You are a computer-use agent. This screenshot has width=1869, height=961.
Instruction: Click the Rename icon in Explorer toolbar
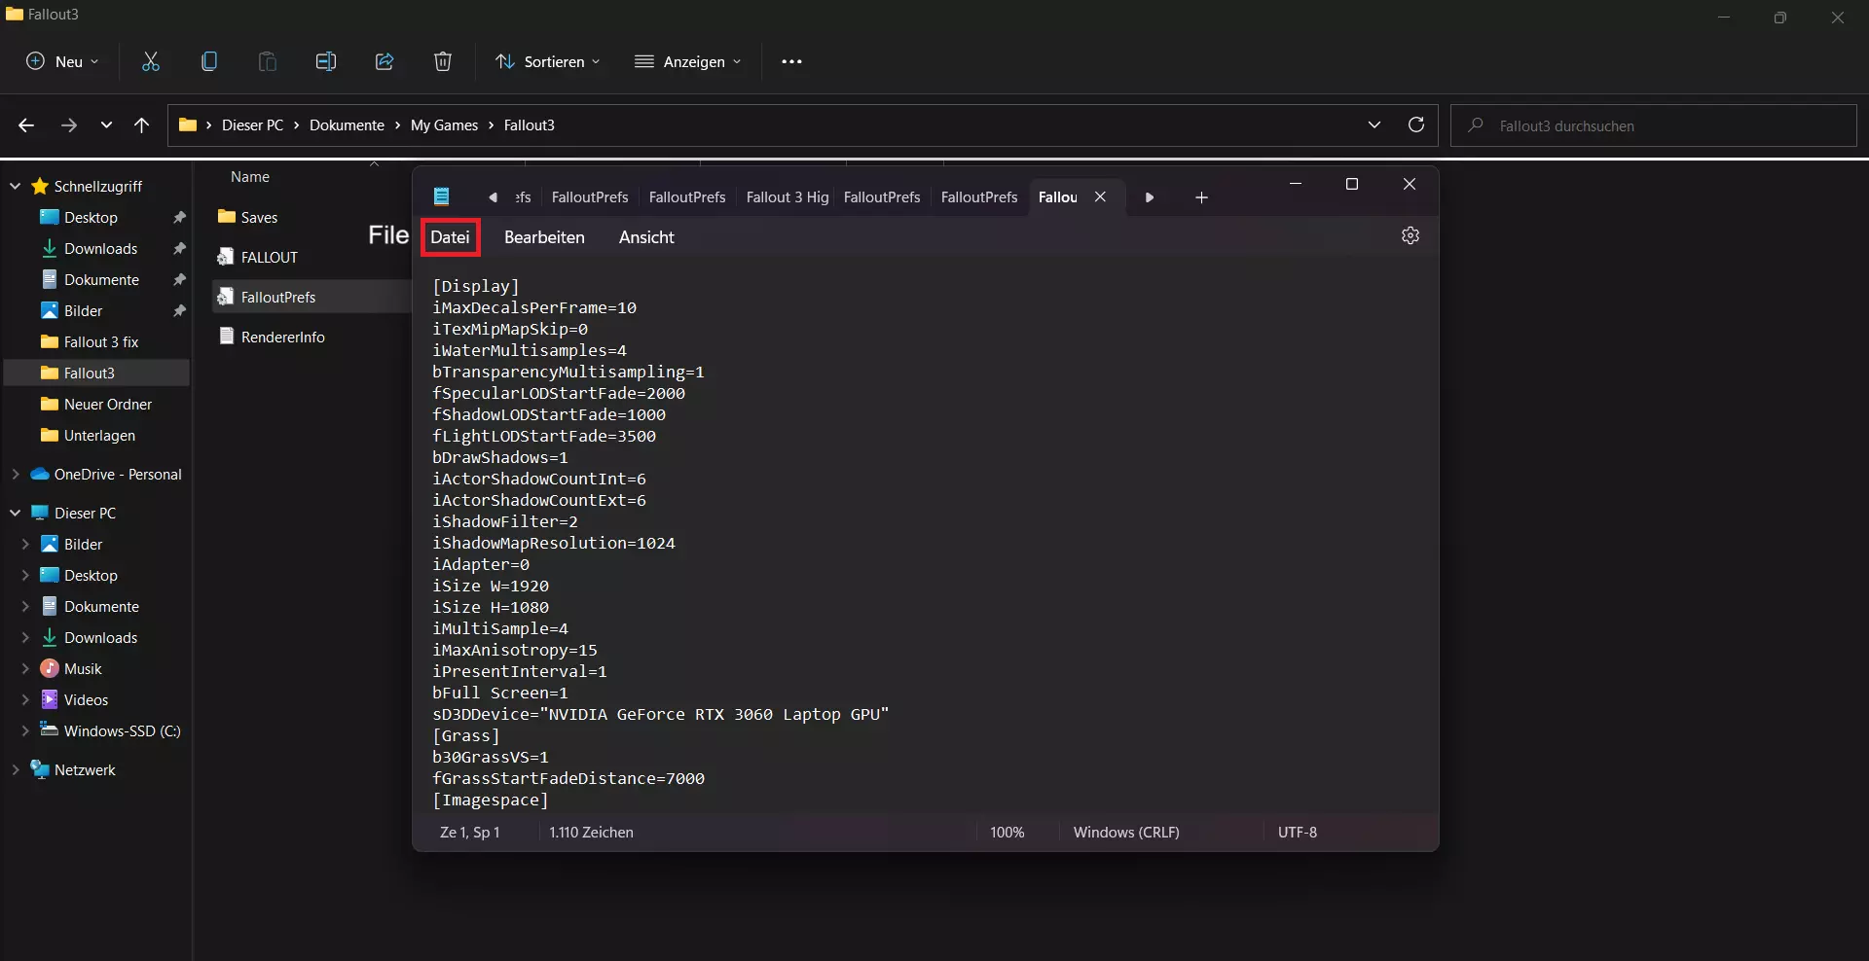pos(326,61)
